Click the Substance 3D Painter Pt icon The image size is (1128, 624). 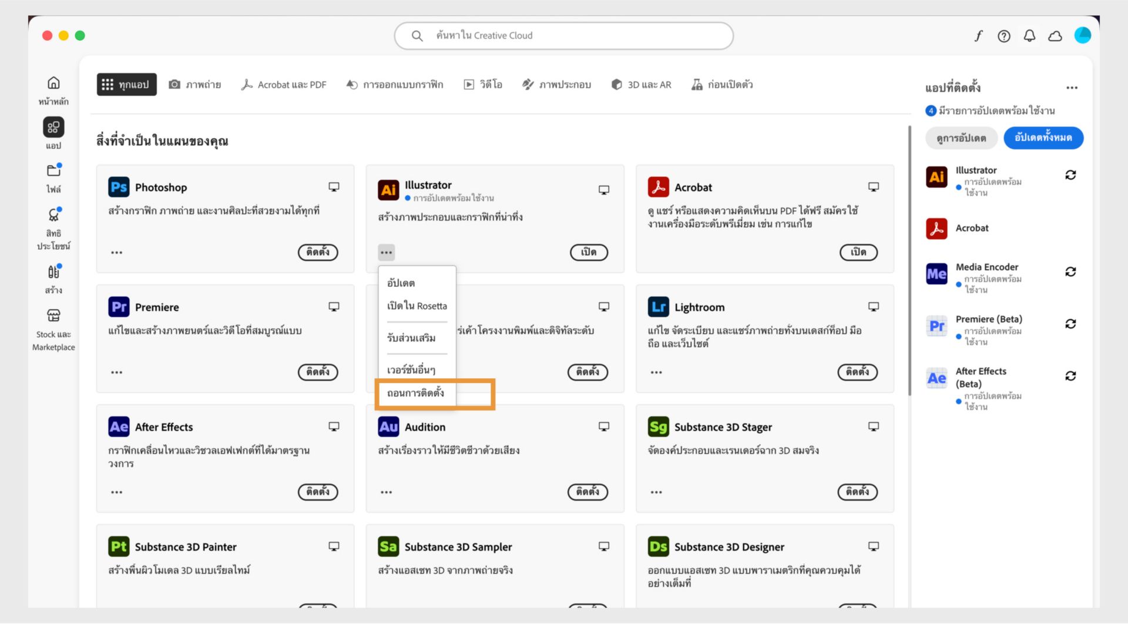point(119,546)
